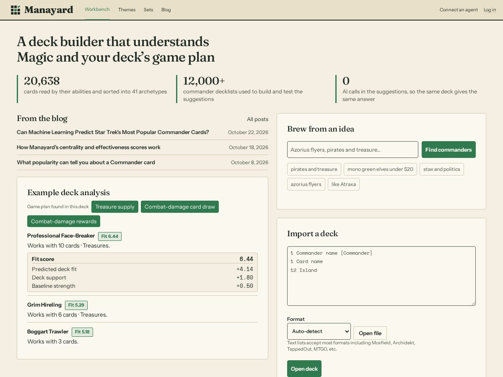Screen dimensions: 503x377
Task: Choose mono green elves under $20 suggestion
Action: 380,169
